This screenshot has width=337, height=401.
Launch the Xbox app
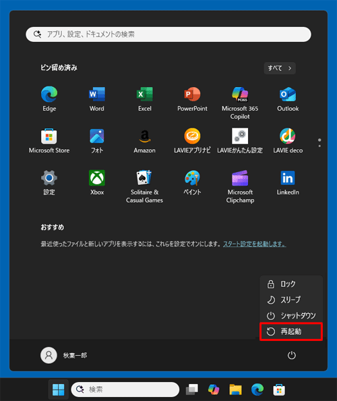[x=97, y=182]
